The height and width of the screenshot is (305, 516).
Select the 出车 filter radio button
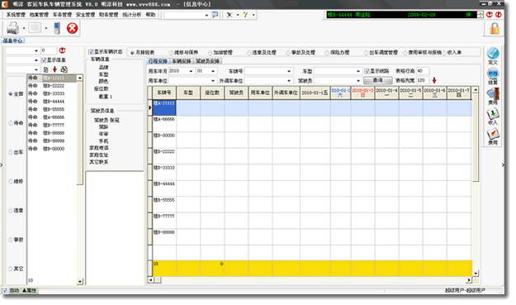tap(10, 152)
